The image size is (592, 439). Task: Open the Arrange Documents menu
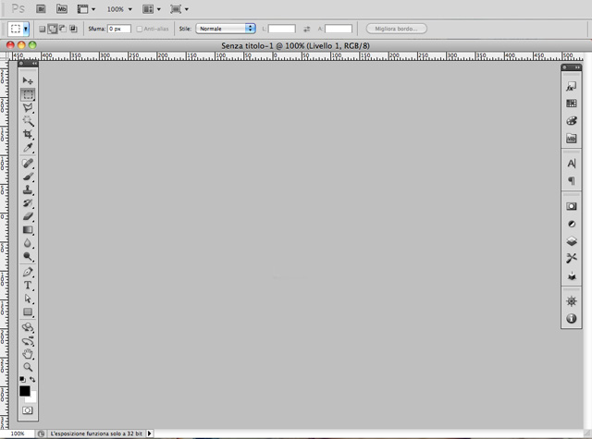pos(150,8)
